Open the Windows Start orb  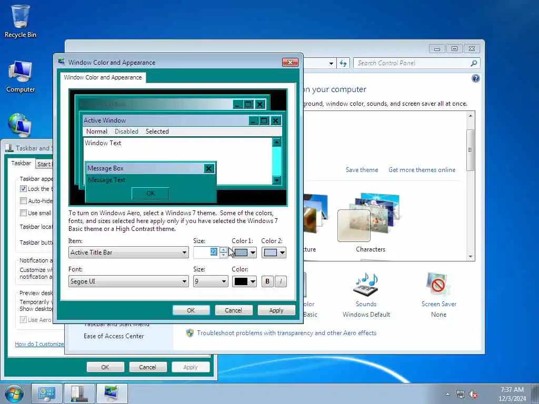(14, 393)
